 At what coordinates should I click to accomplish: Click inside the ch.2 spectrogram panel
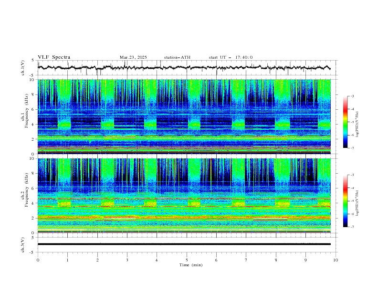184,196
